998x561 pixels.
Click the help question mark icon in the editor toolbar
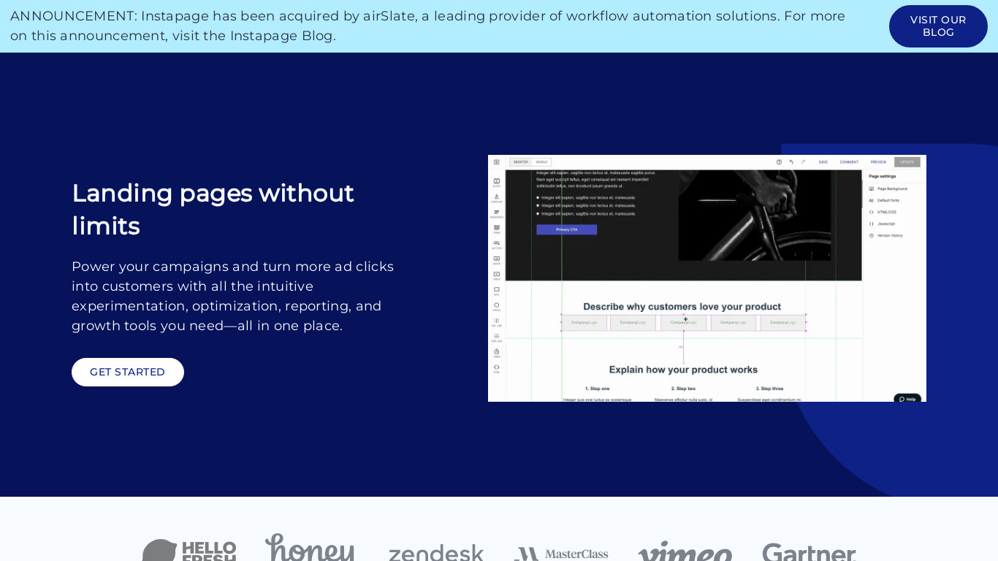coord(779,162)
